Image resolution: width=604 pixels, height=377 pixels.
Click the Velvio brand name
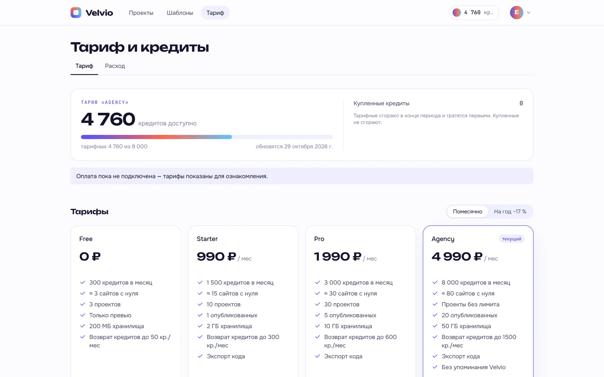(x=99, y=13)
